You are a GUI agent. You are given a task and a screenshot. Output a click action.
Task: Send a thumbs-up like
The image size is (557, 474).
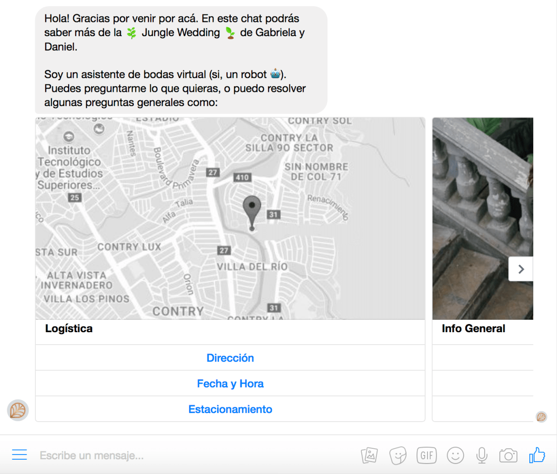[x=537, y=455]
